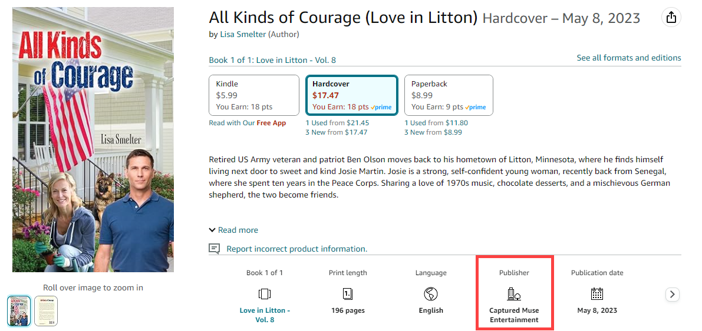View 3 New from $8.99 offers
702x331 pixels.
[x=433, y=132]
